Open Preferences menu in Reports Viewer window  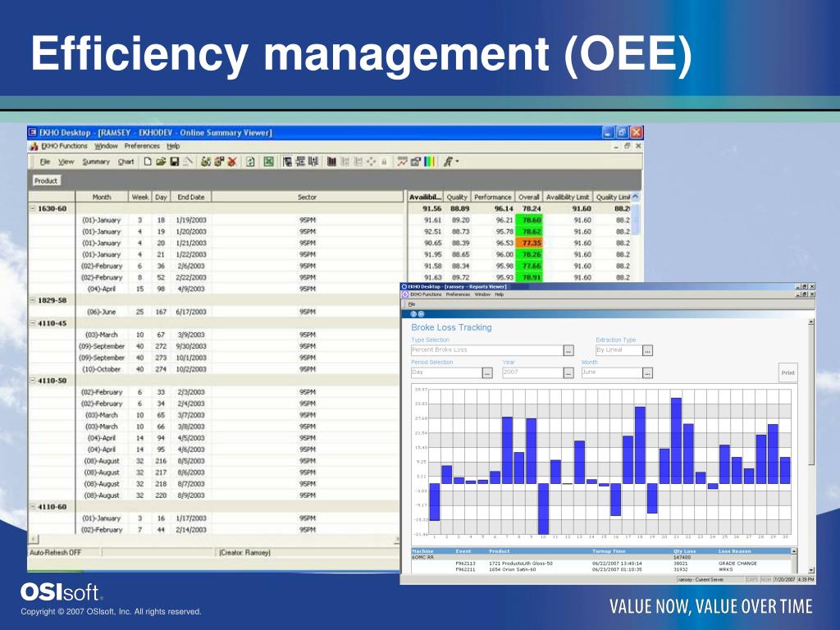click(x=458, y=294)
